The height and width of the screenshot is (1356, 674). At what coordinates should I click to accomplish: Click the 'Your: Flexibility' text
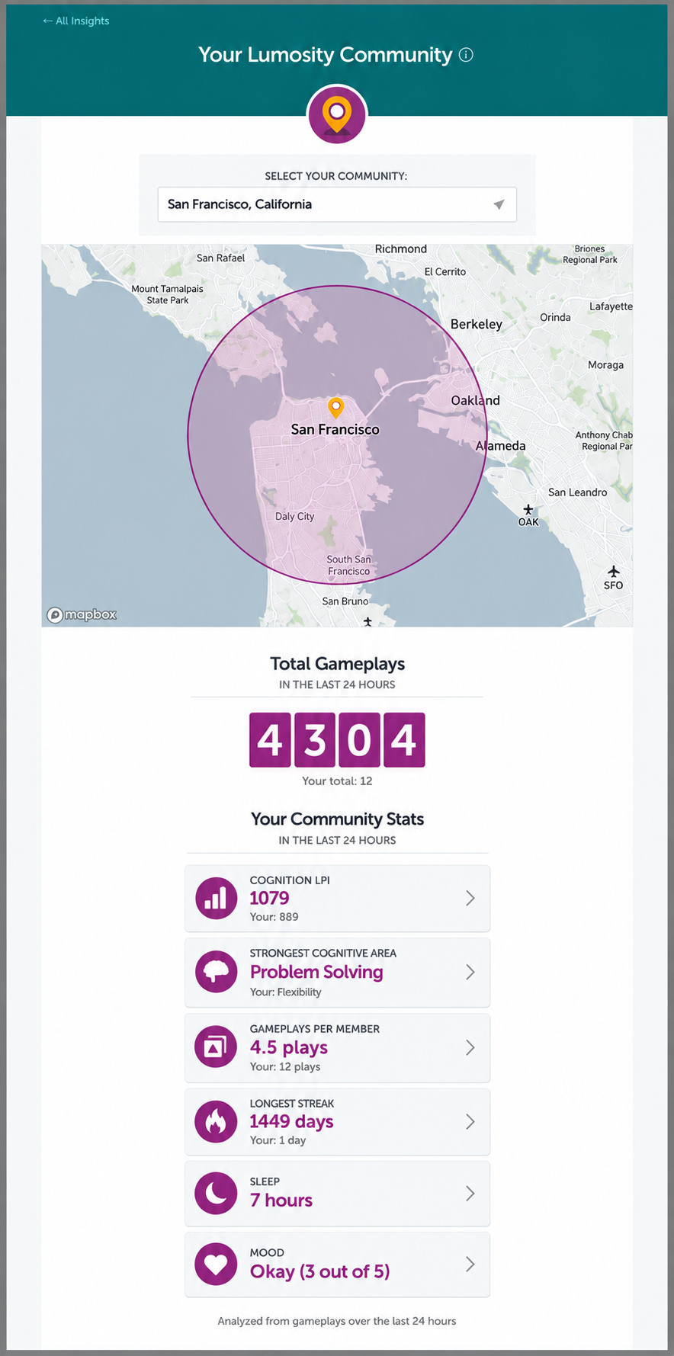(286, 992)
